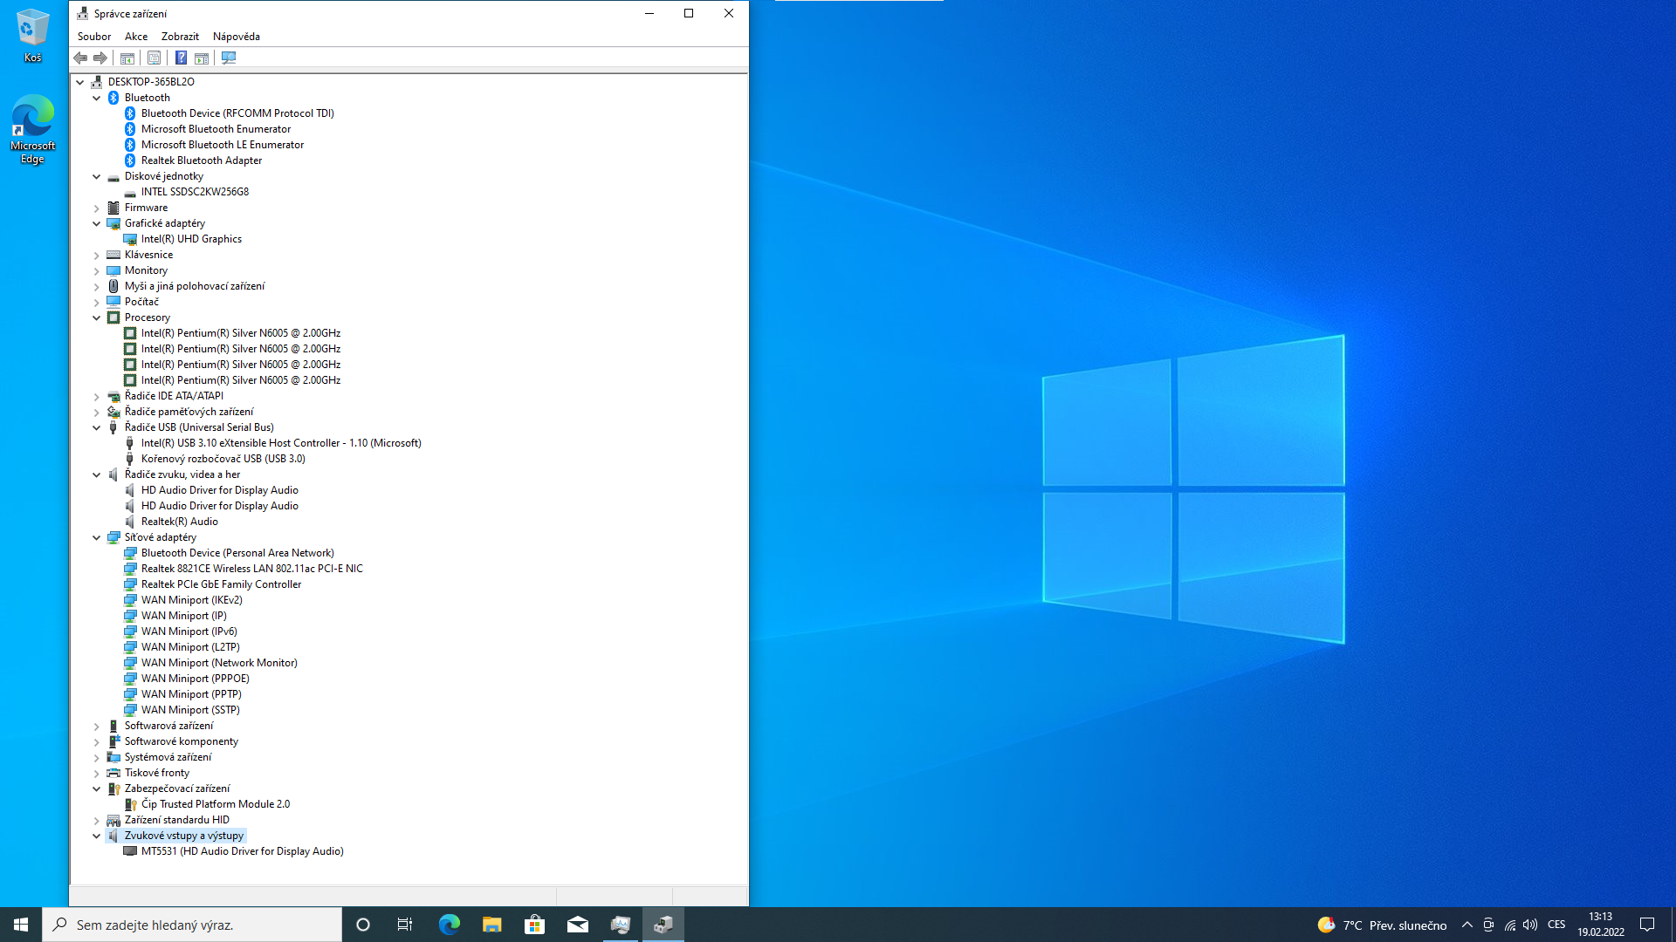The width and height of the screenshot is (1676, 942).
Task: Select WAN Miniport (PPPOE)
Action: pos(195,679)
